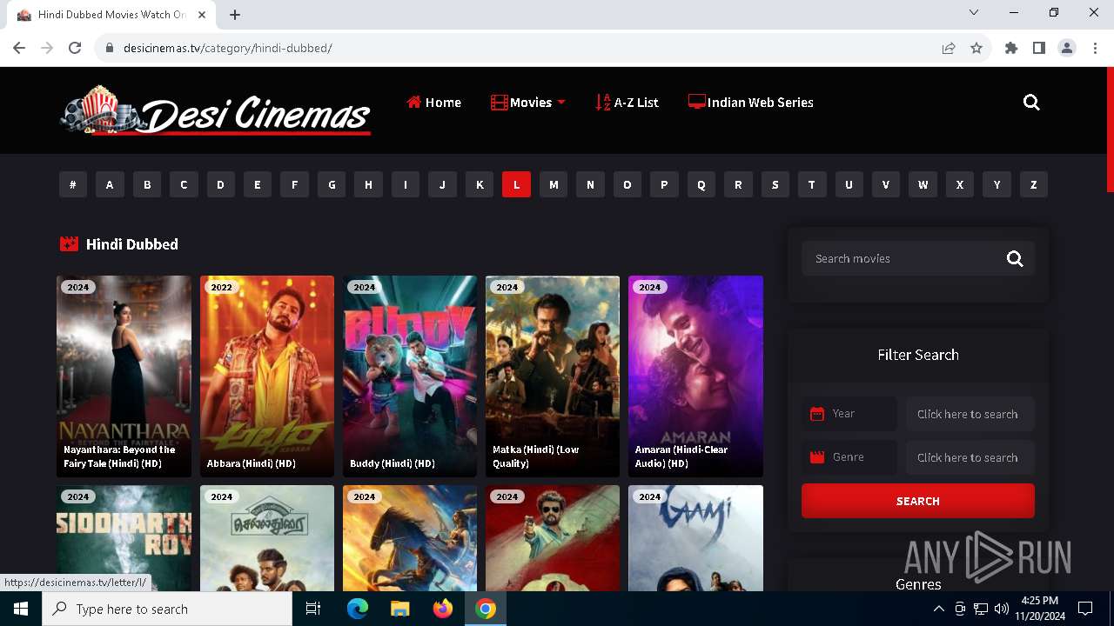Open the Buddy (Hindi) movie poster
Viewport: 1114px width, 626px height.
[x=410, y=376]
